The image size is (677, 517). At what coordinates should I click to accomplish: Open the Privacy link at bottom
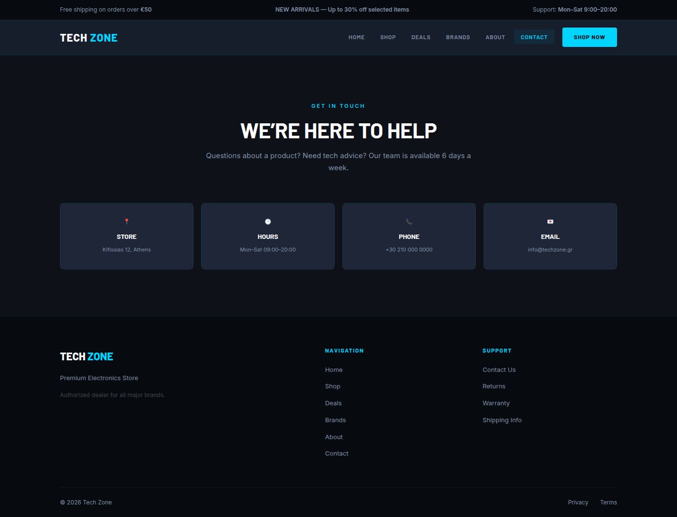pyautogui.click(x=578, y=502)
